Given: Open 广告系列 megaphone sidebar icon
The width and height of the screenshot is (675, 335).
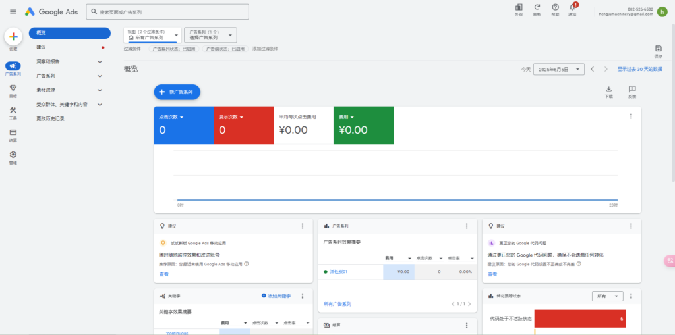Looking at the screenshot, I should (x=13, y=66).
